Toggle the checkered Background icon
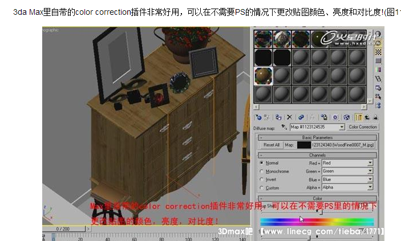This screenshot has width=401, height=241. [378, 52]
